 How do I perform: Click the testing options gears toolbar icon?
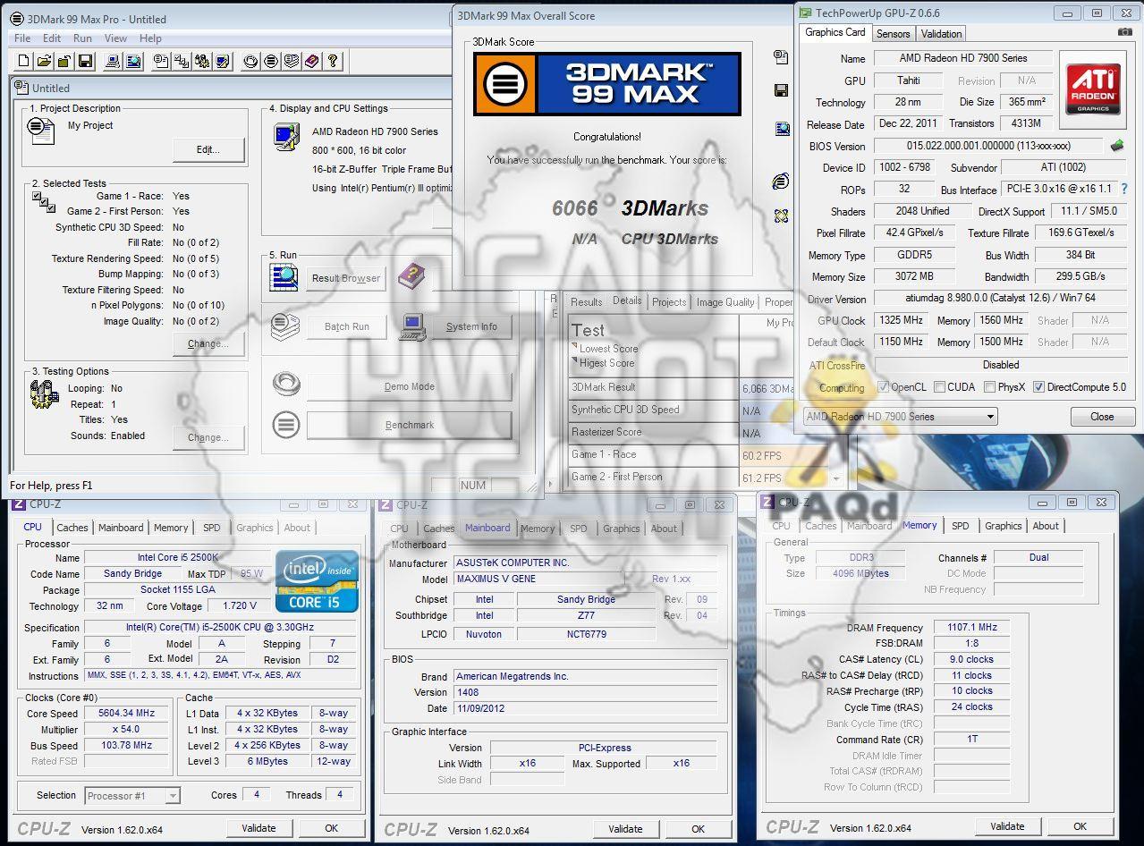pyautogui.click(x=202, y=61)
